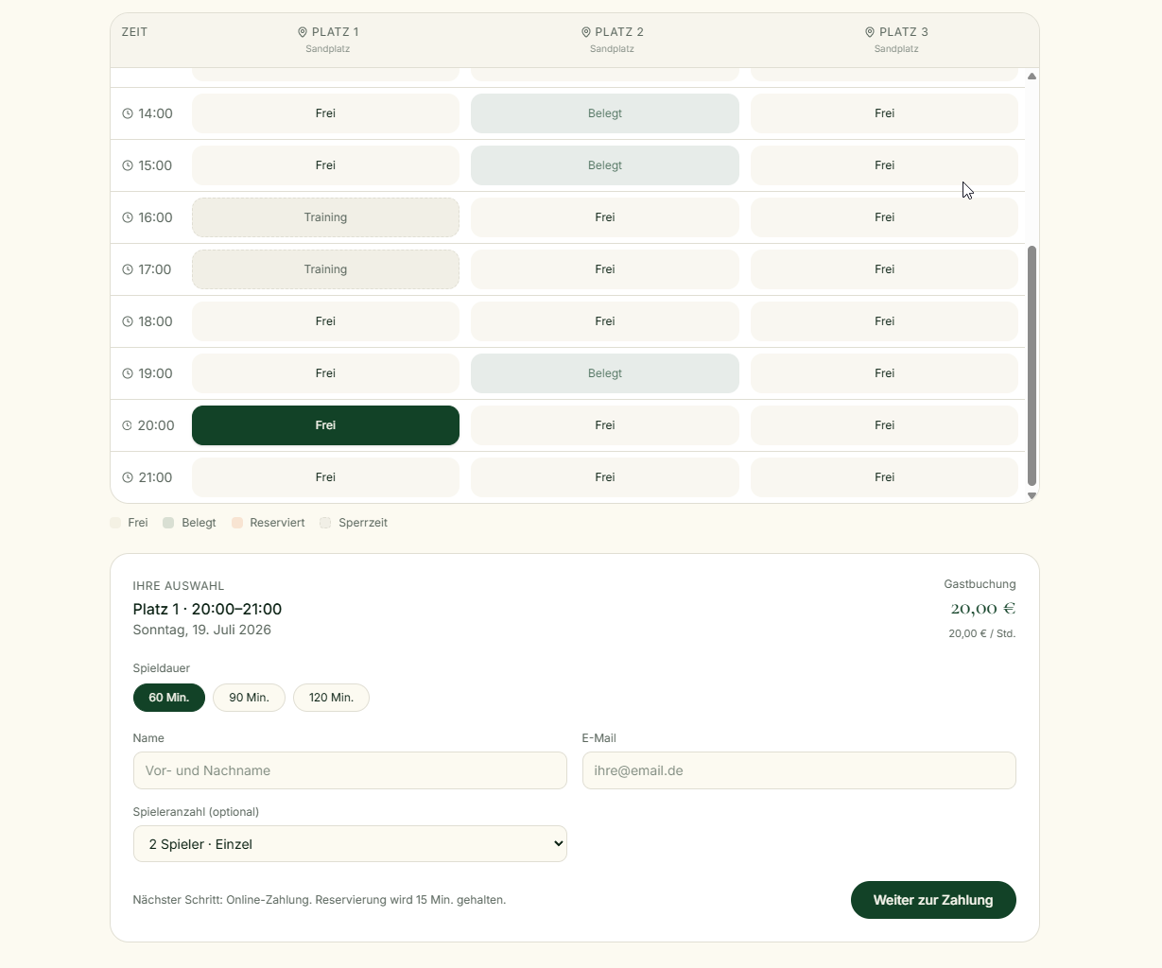Click the Belegt slot Platz 2 at 14:00
Screen dimensions: 1162x968
tap(605, 113)
